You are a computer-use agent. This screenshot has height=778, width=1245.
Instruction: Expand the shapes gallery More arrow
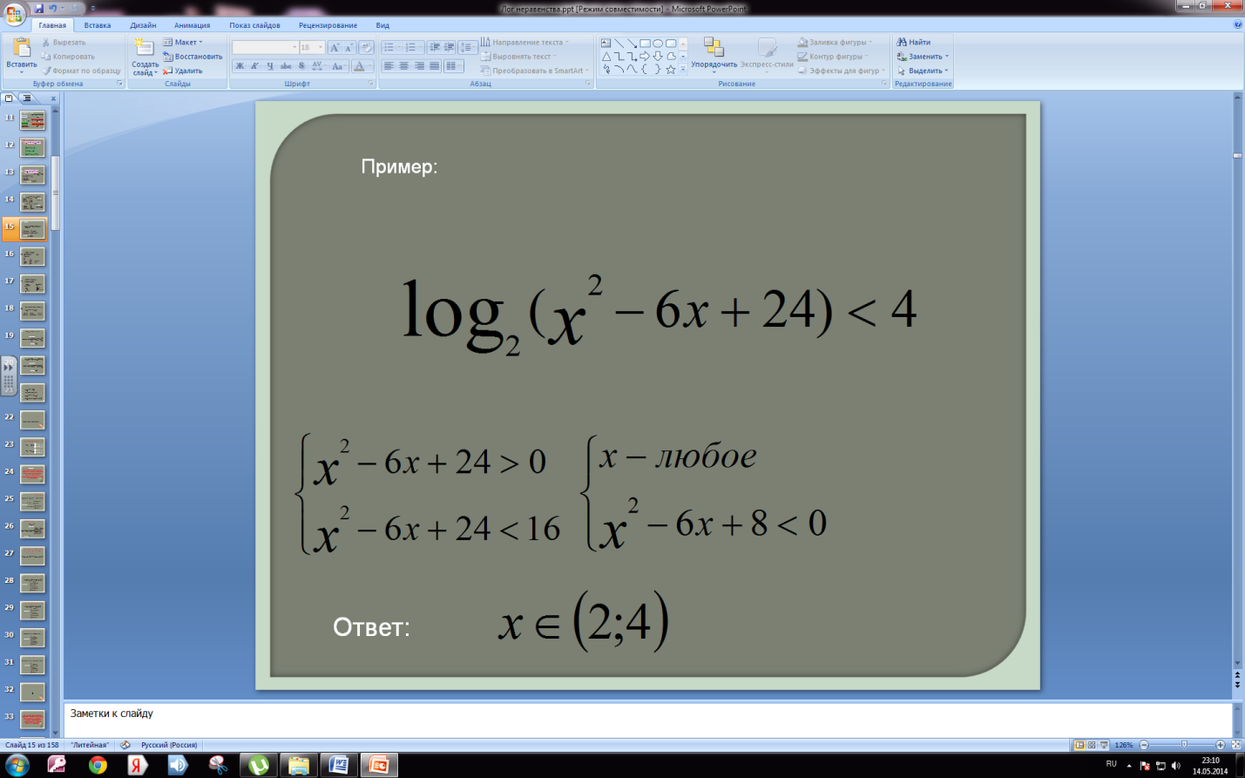tap(683, 70)
